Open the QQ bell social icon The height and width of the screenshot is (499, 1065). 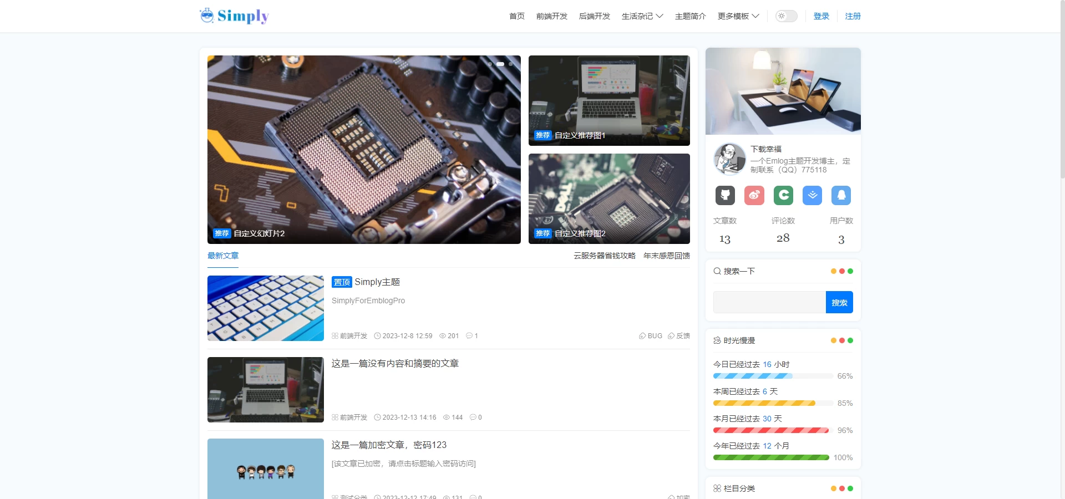coord(841,195)
